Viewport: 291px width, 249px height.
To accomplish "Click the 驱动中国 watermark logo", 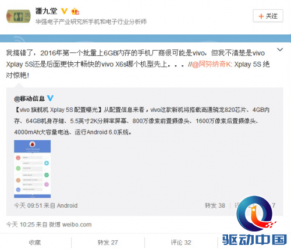I will pos(254,221).
